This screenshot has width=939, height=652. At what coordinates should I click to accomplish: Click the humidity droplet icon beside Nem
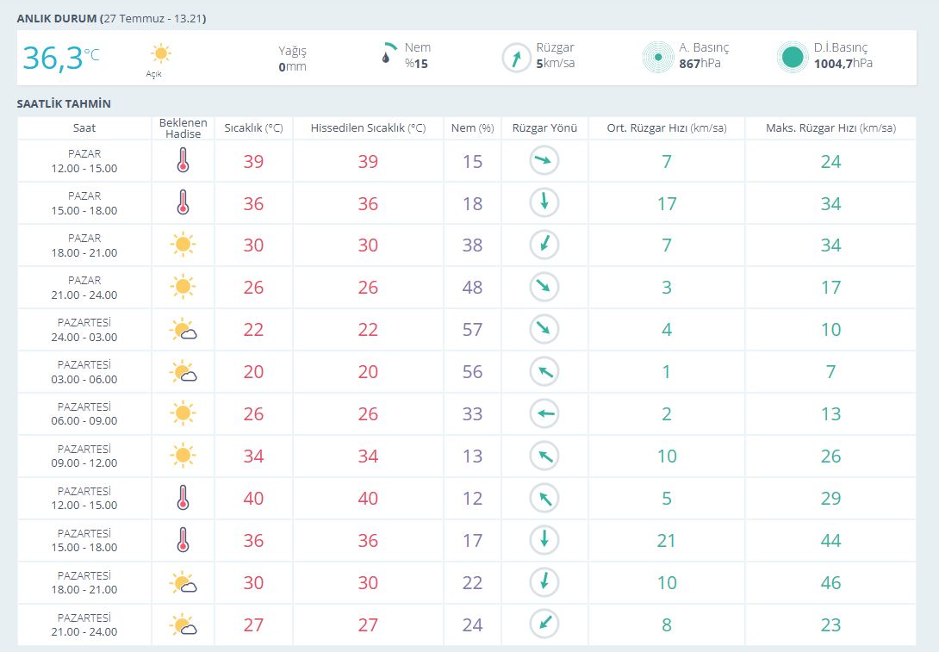click(x=389, y=56)
